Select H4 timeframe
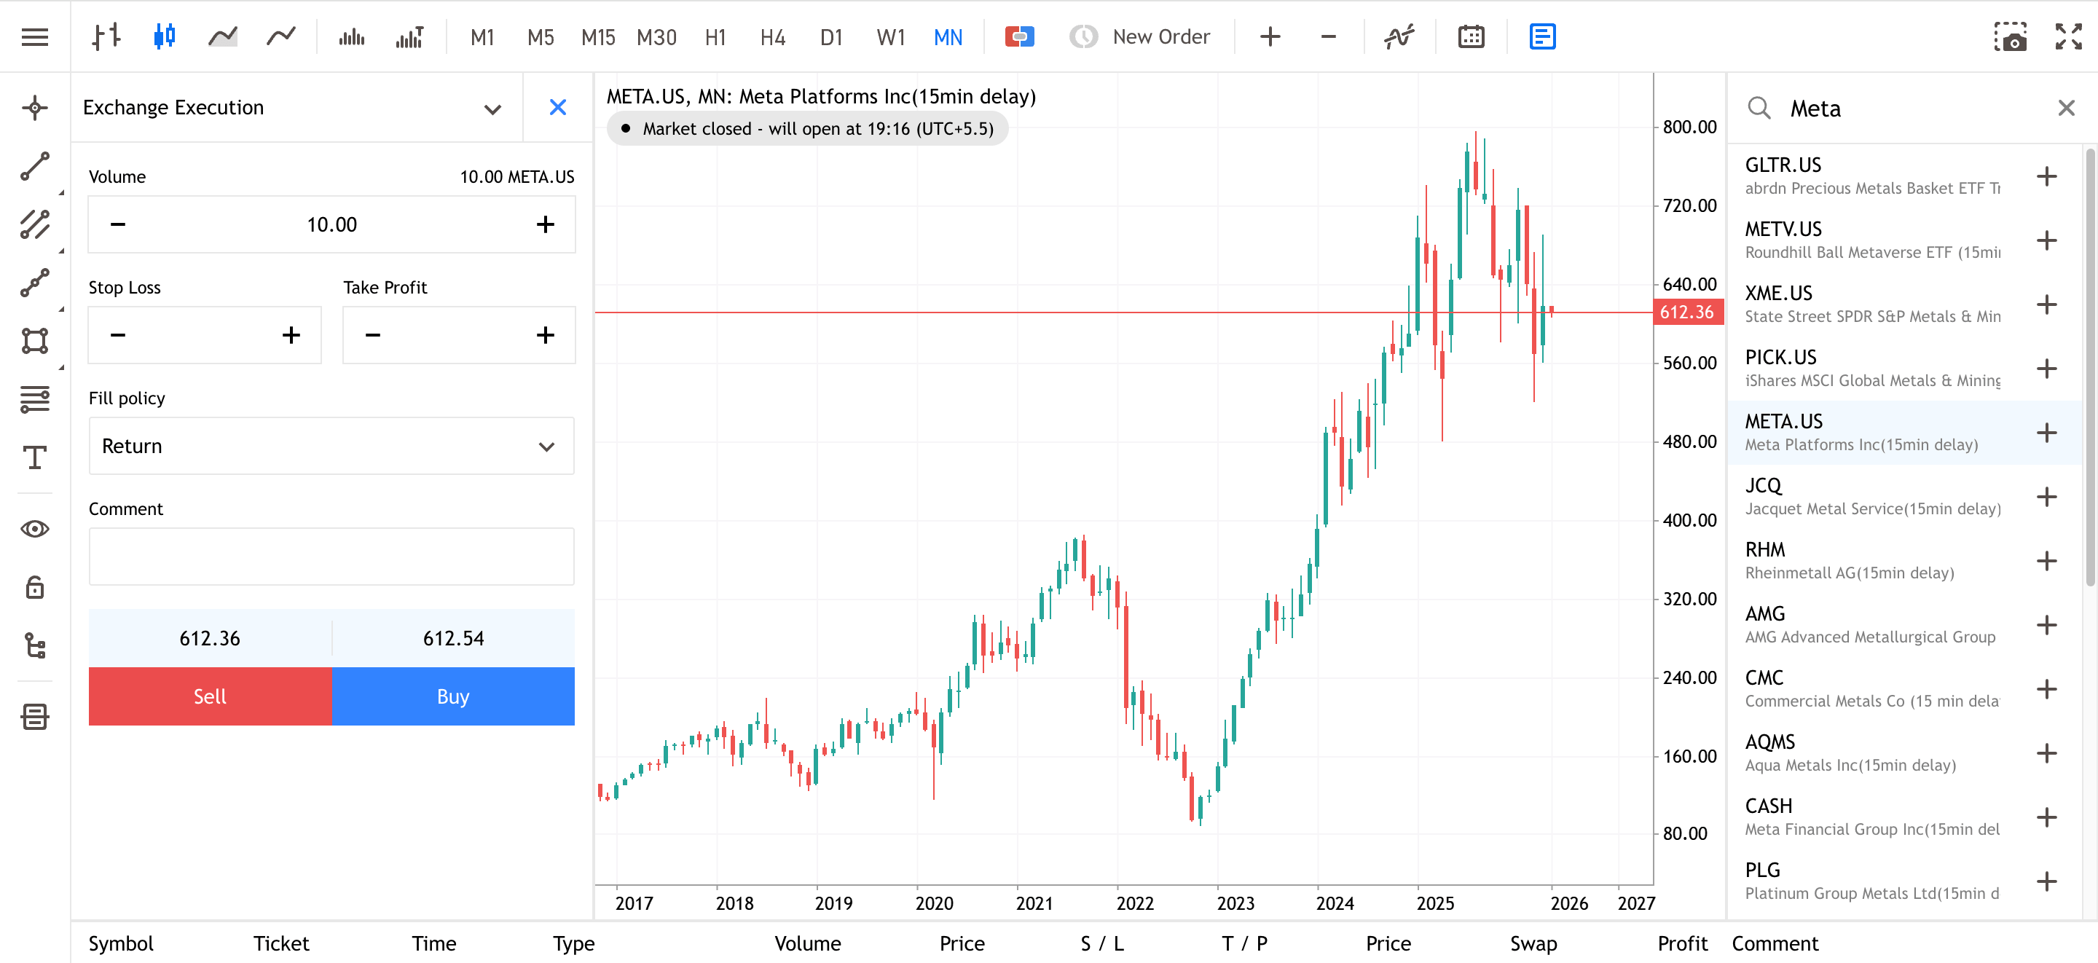Viewport: 2098px width, 963px height. 773,37
